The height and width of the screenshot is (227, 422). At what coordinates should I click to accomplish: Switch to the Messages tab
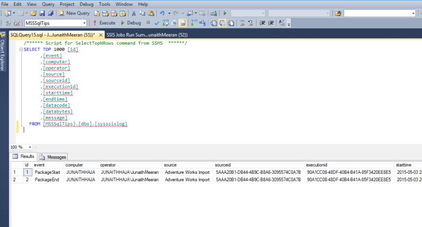[x=53, y=157]
